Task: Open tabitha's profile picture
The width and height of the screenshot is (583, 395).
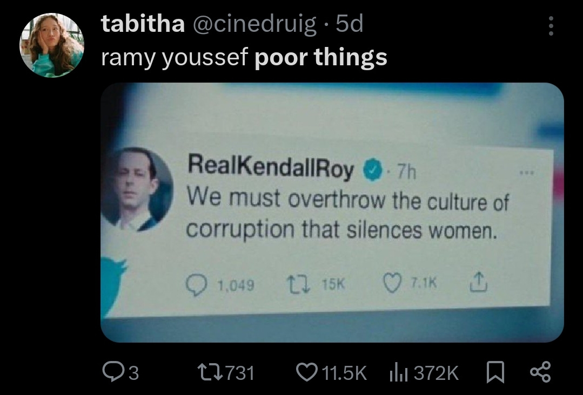Action: (x=52, y=45)
